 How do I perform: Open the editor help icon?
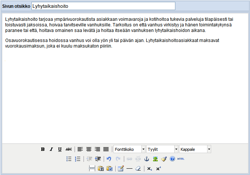pos(172,159)
